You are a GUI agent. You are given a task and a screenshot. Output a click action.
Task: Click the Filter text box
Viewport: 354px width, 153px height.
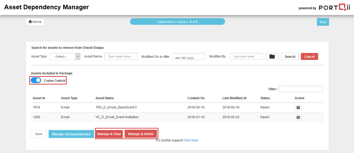click(300, 89)
